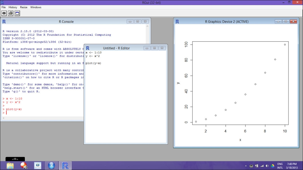Image resolution: width=303 pixels, height=170 pixels.
Task: Click the R Graphics: Device 2 (ACTIVE) title
Action: tap(227, 21)
